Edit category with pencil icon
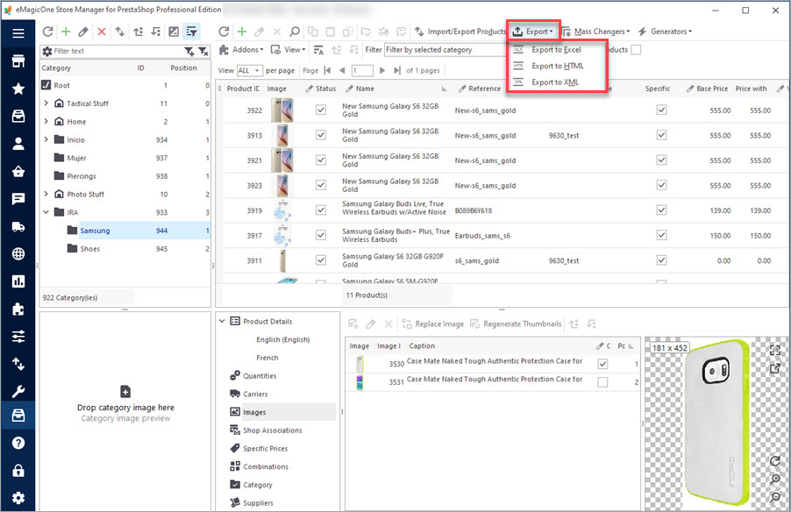This screenshot has width=791, height=512. pos(83,32)
